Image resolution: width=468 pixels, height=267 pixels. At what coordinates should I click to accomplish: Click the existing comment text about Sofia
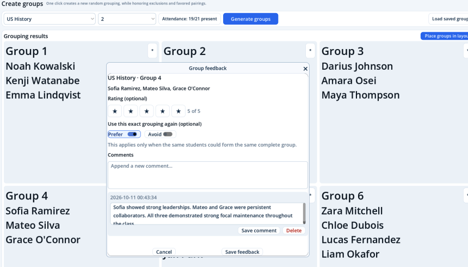207,214
